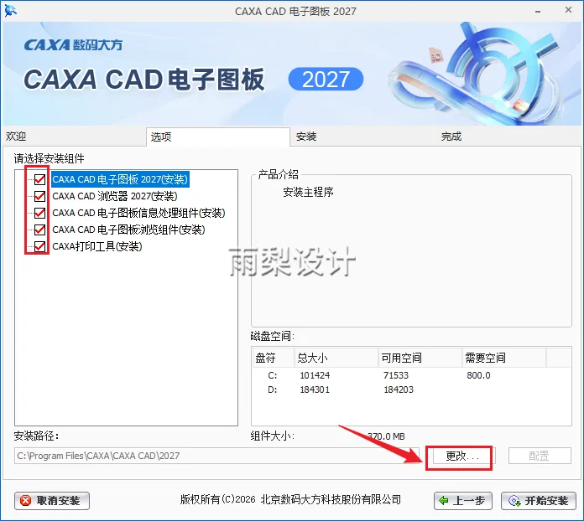Image resolution: width=584 pixels, height=521 pixels.
Task: Click the 盘符 column header
Action: [274, 358]
